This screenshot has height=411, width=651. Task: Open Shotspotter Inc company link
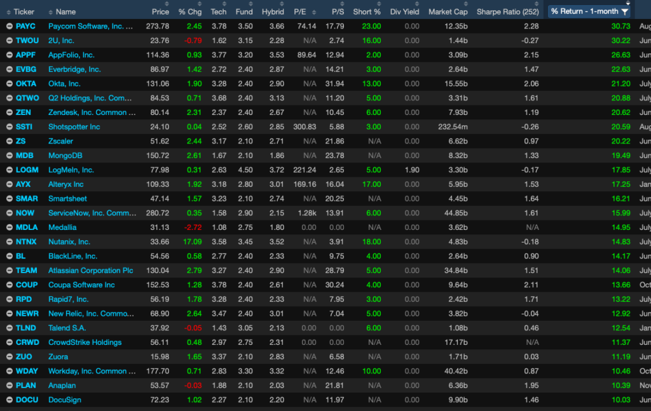(74, 127)
